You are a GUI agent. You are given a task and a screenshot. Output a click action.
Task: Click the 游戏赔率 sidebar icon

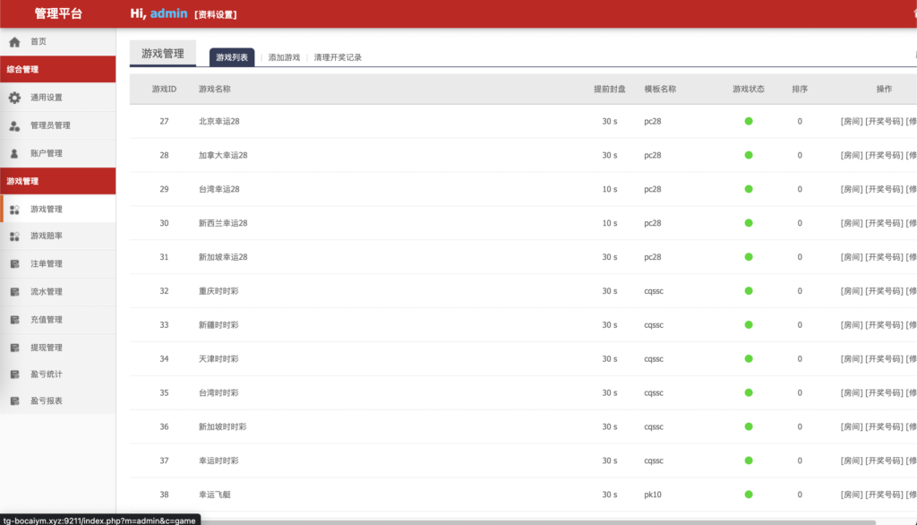pyautogui.click(x=14, y=237)
